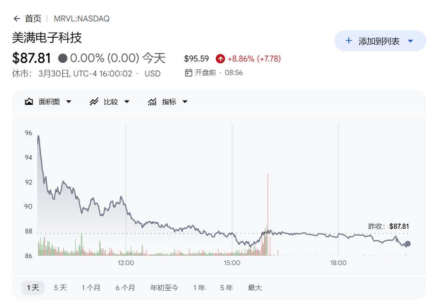Click the gray dot price-change icon
This screenshot has height=300, width=438.
click(x=63, y=58)
